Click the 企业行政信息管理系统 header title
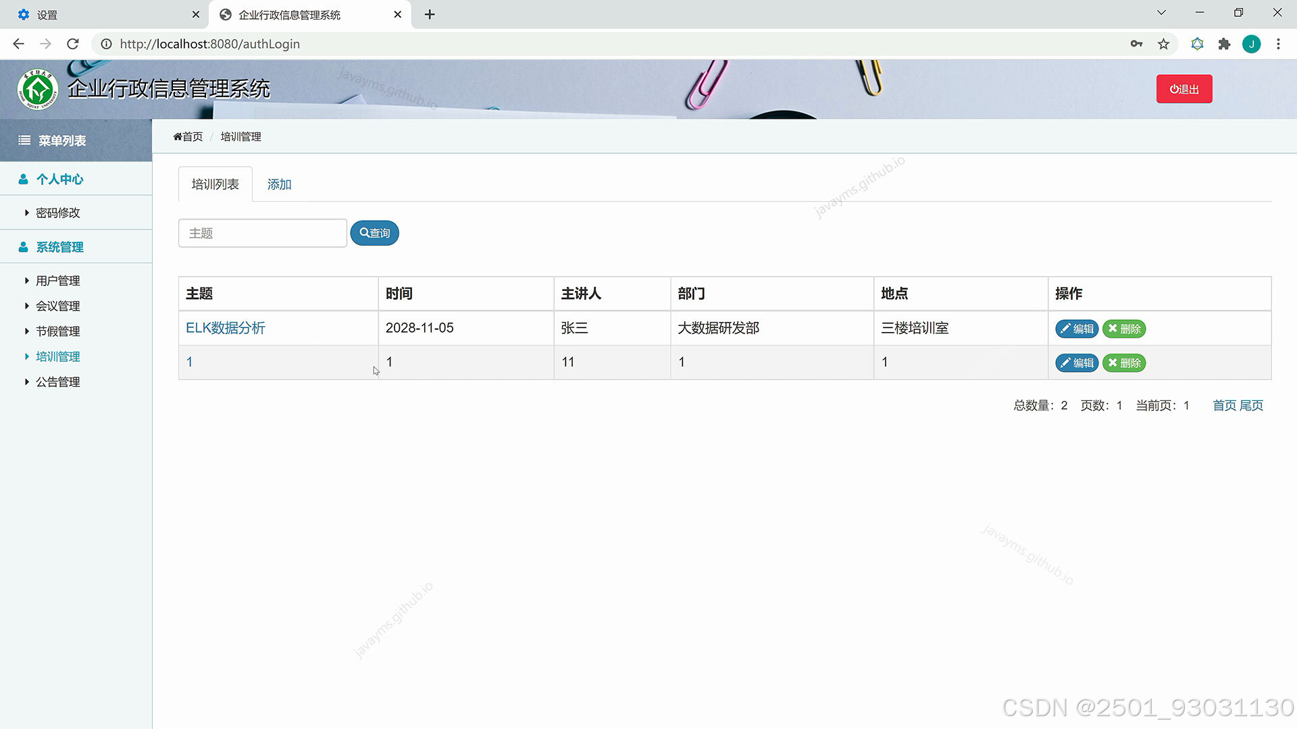The image size is (1297, 729). tap(169, 88)
